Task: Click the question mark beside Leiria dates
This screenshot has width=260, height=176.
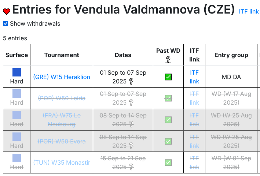Action: (x=131, y=103)
